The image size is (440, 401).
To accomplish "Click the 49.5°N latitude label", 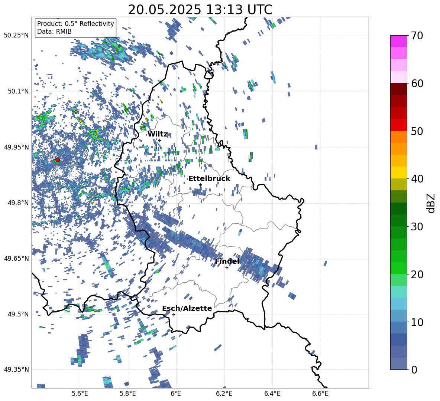I will point(18,314).
